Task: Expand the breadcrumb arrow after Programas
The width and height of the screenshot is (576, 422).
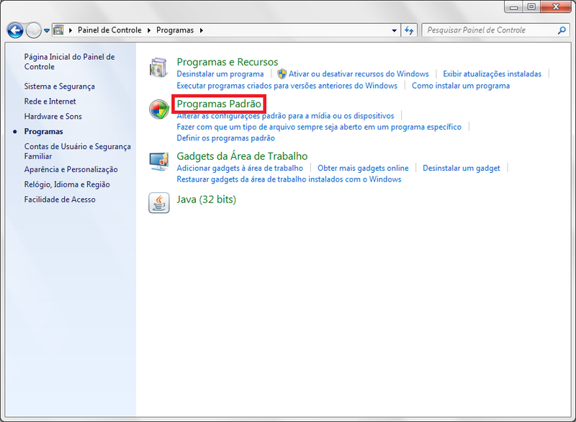Action: [202, 30]
